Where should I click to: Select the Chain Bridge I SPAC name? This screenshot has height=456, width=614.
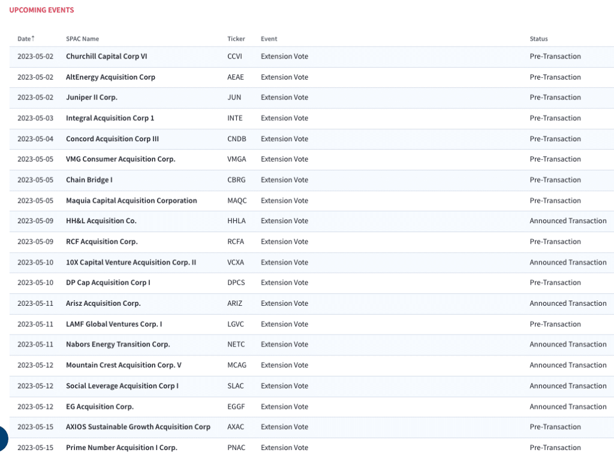(x=89, y=180)
